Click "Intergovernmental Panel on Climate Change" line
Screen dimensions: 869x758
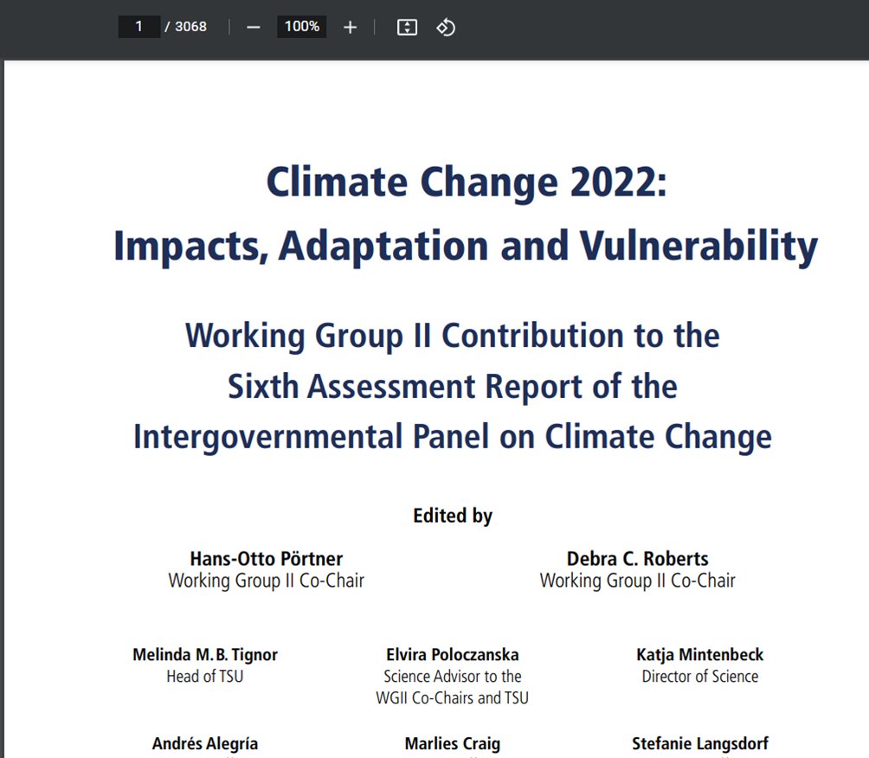click(452, 437)
